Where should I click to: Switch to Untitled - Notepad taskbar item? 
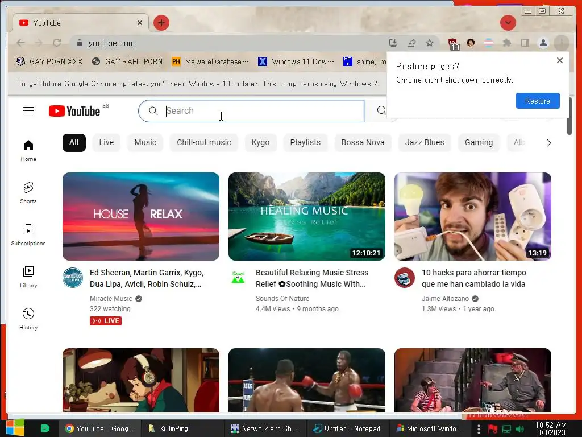tap(347, 428)
